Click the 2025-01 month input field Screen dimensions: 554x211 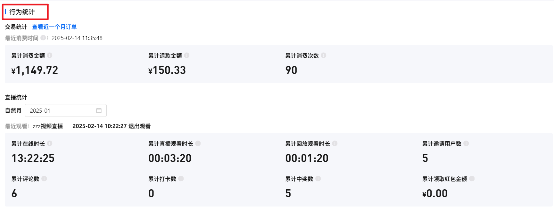click(61, 110)
